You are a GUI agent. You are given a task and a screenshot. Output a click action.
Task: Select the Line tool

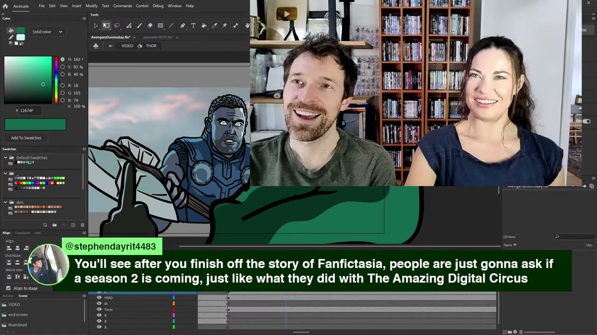click(171, 26)
